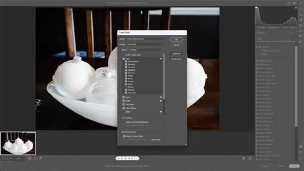The image size is (304, 171).
Task: Click the filter funnel icon in bottom left bar
Action: [x=41, y=159]
